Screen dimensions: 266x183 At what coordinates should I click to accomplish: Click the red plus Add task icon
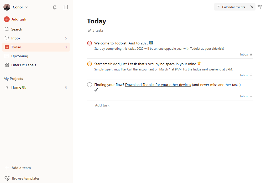7,19
